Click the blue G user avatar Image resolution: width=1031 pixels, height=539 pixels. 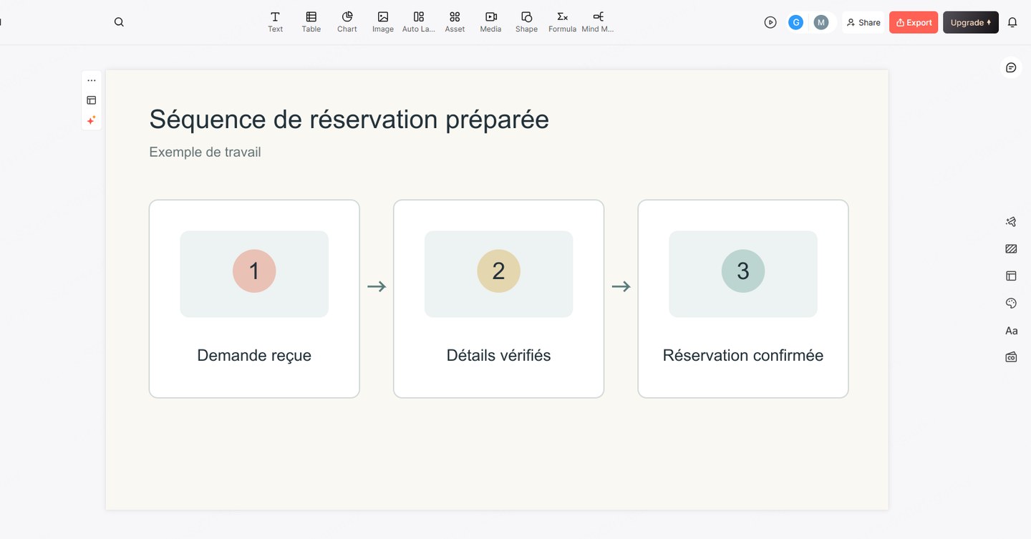point(795,22)
